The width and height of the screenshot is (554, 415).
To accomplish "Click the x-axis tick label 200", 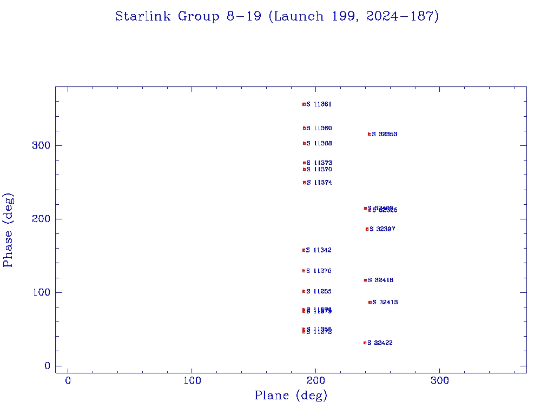I will point(316,380).
